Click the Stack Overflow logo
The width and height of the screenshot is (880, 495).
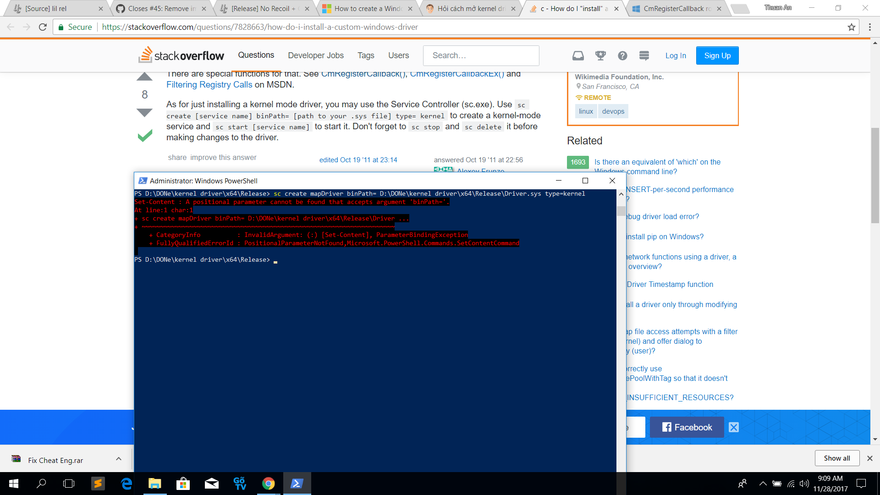click(181, 55)
